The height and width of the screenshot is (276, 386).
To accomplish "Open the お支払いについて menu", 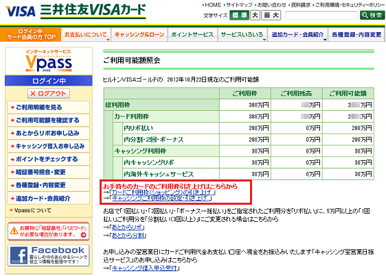I will click(86, 35).
